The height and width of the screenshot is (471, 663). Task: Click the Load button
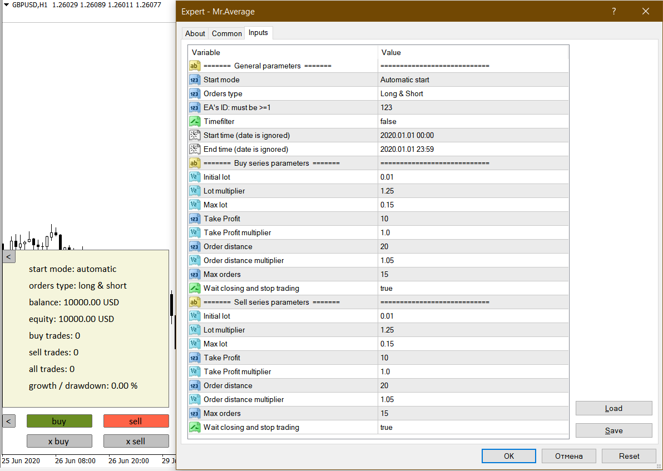tap(613, 408)
